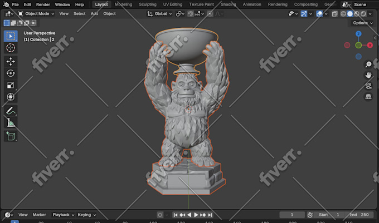Open viewport Select menu
379x223 pixels.
[80, 14]
